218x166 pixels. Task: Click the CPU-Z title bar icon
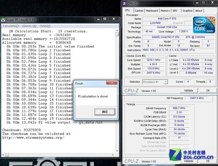(x=124, y=3)
